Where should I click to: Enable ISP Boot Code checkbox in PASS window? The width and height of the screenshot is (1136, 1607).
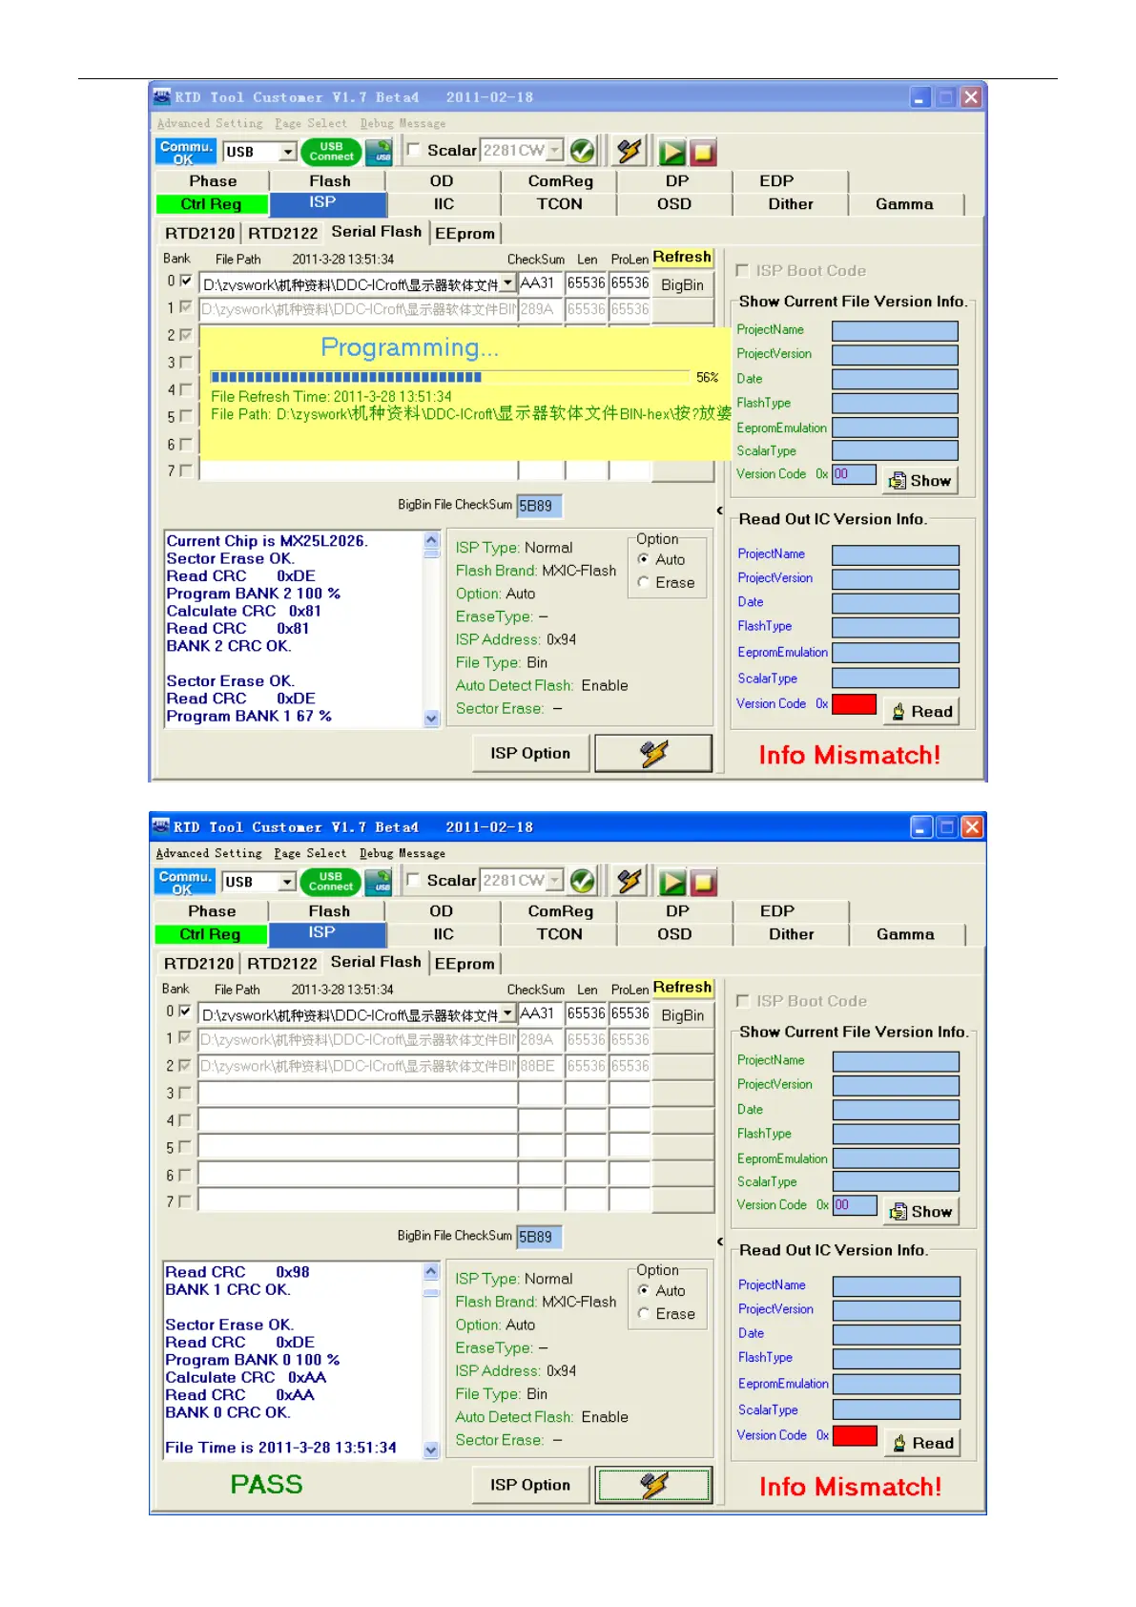[743, 1000]
